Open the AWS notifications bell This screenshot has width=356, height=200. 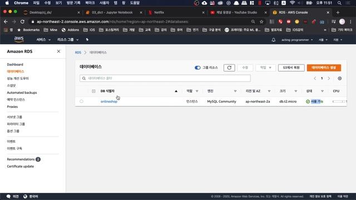click(x=274, y=39)
